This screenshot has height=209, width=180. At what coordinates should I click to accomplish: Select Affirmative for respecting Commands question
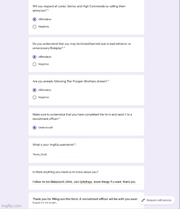tap(35, 19)
